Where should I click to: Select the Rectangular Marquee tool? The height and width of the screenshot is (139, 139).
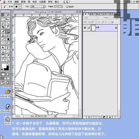click(x=3, y=19)
